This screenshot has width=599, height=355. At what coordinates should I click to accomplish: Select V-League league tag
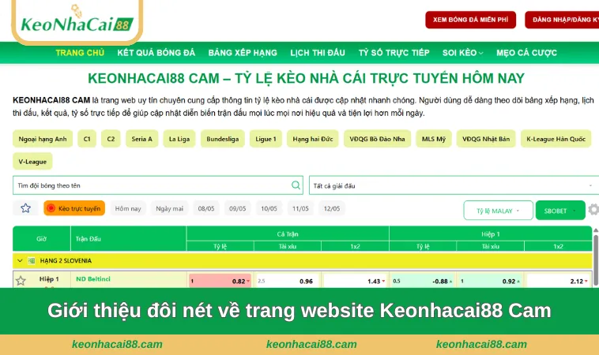[x=32, y=161]
